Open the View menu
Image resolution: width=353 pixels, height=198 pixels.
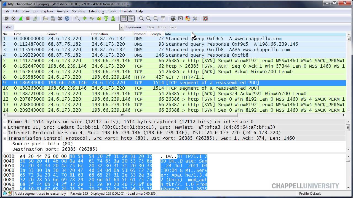pos(26,11)
